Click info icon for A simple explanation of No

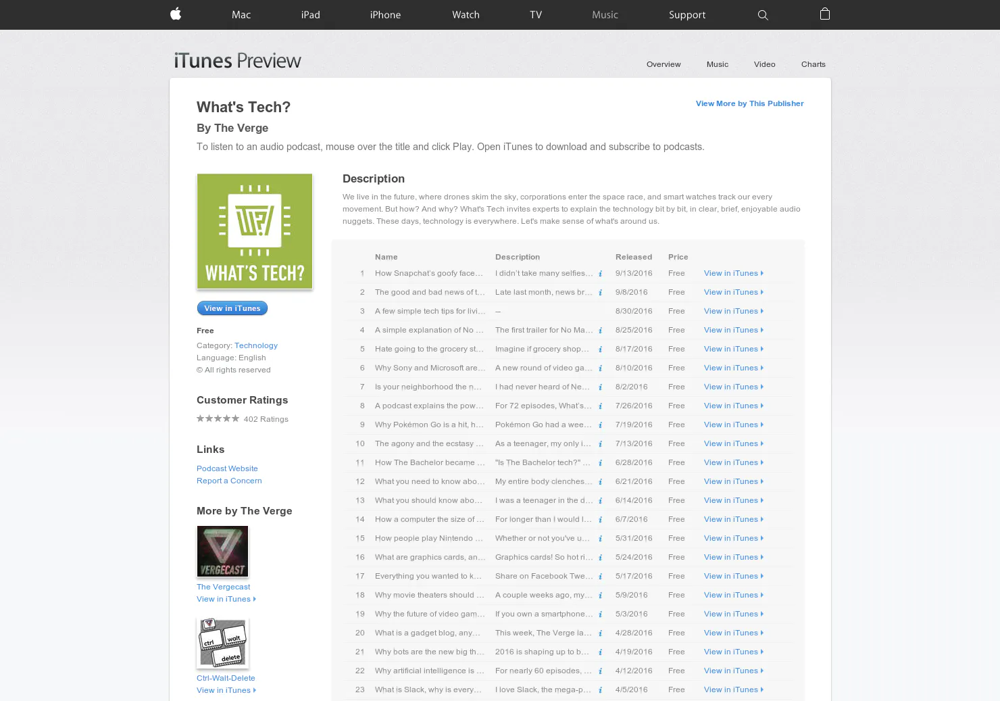pyautogui.click(x=600, y=331)
